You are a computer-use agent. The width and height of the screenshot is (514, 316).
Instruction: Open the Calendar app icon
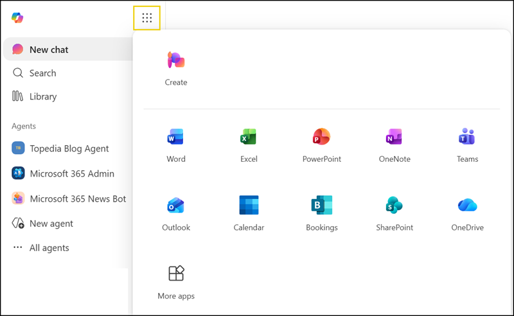click(249, 205)
